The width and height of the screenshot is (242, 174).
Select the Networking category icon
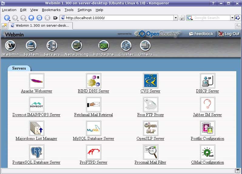tap(77, 46)
